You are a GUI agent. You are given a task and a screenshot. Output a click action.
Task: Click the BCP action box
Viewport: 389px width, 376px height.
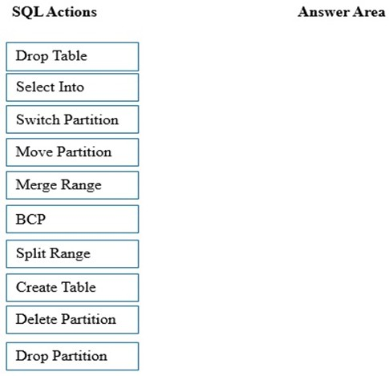click(x=72, y=219)
